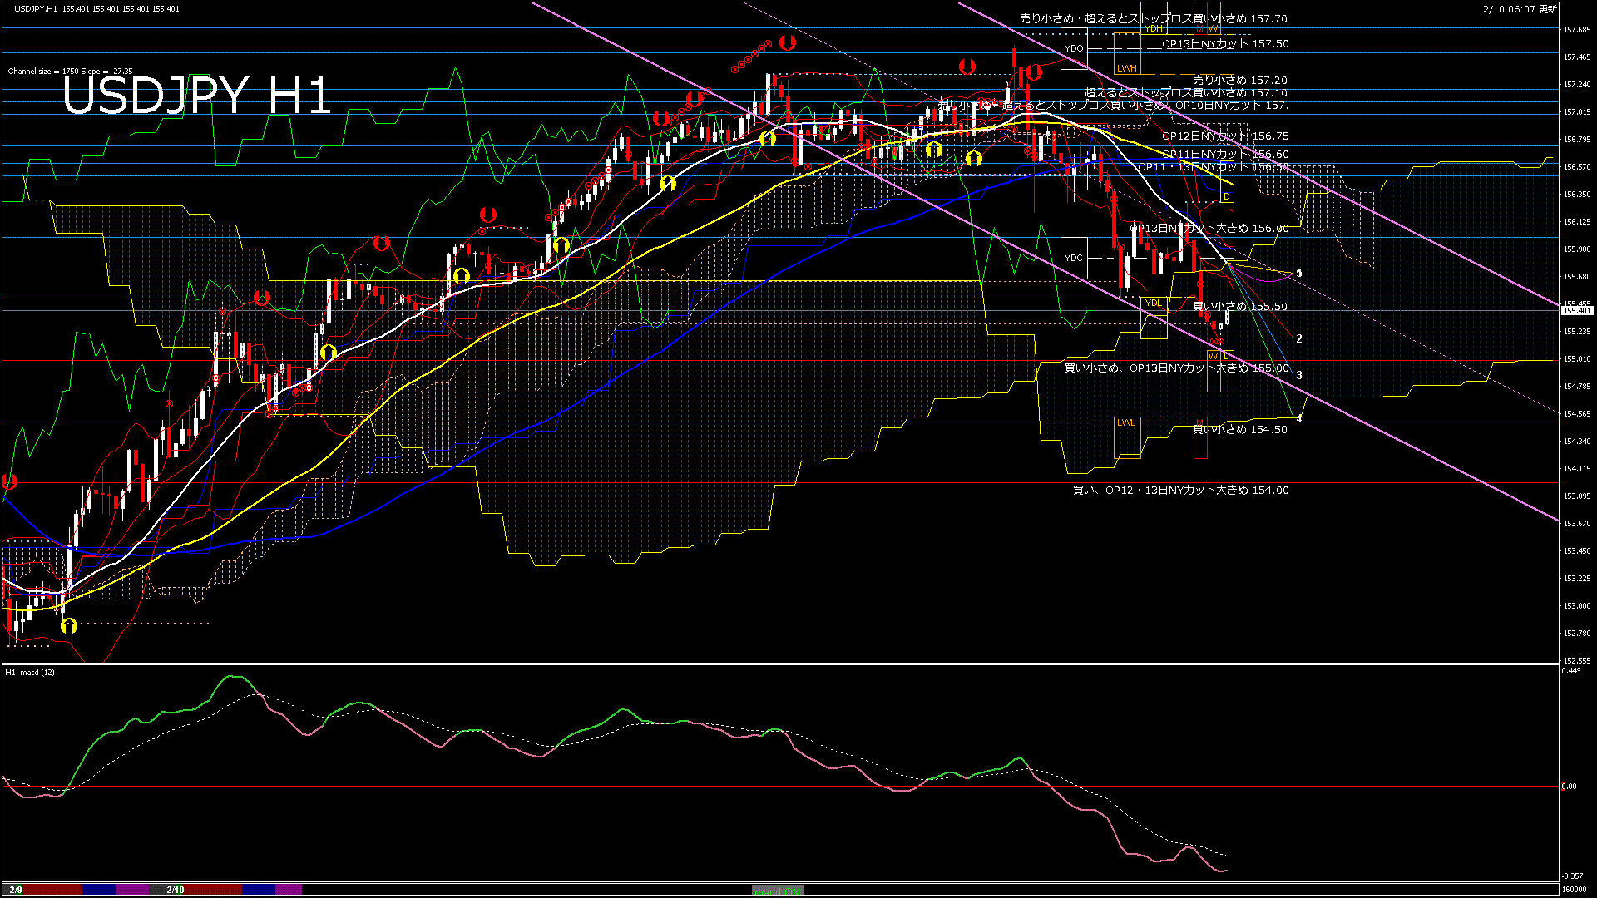Image resolution: width=1597 pixels, height=898 pixels.
Task: Click the yellow YDL level marker
Action: 1154,303
